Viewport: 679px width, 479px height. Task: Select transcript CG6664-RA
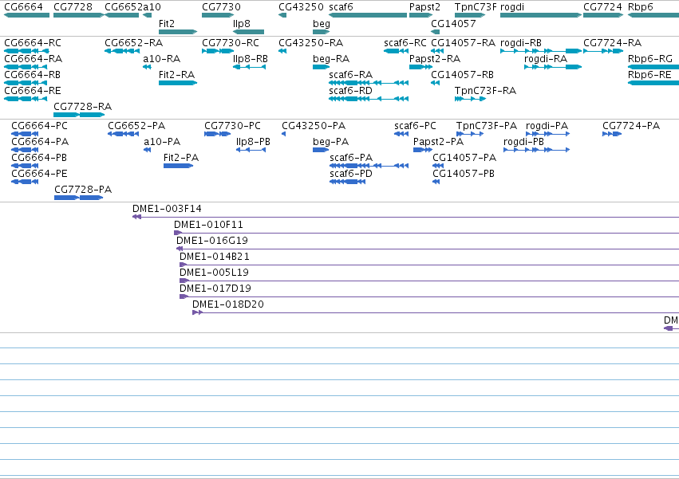coord(33,59)
